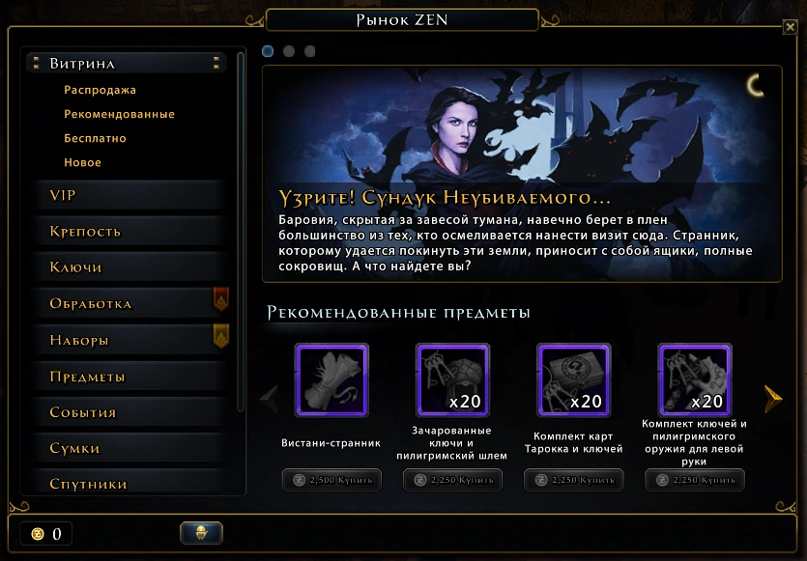Select the first banner page dot

tap(268, 51)
